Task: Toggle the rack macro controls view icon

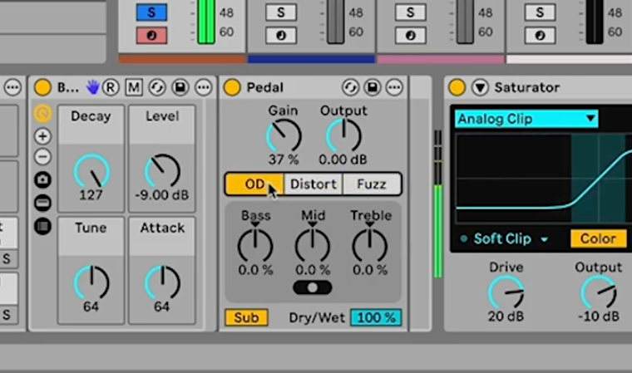Action: 42,114
